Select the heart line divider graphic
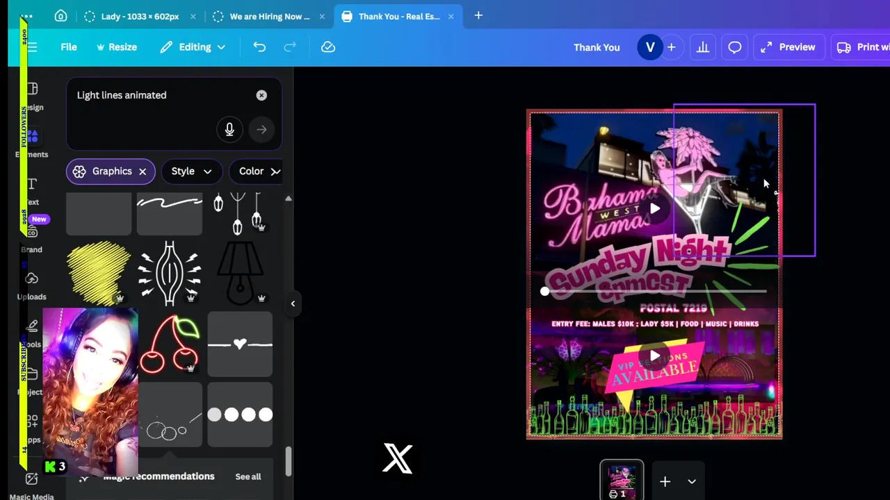This screenshot has height=500, width=890. coord(240,344)
